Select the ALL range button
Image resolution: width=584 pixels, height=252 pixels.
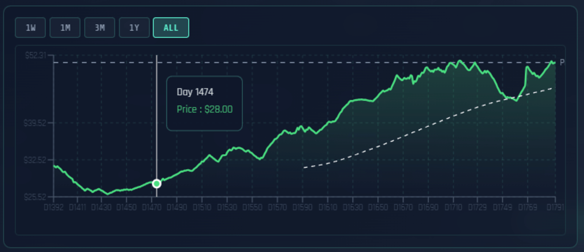click(x=171, y=28)
